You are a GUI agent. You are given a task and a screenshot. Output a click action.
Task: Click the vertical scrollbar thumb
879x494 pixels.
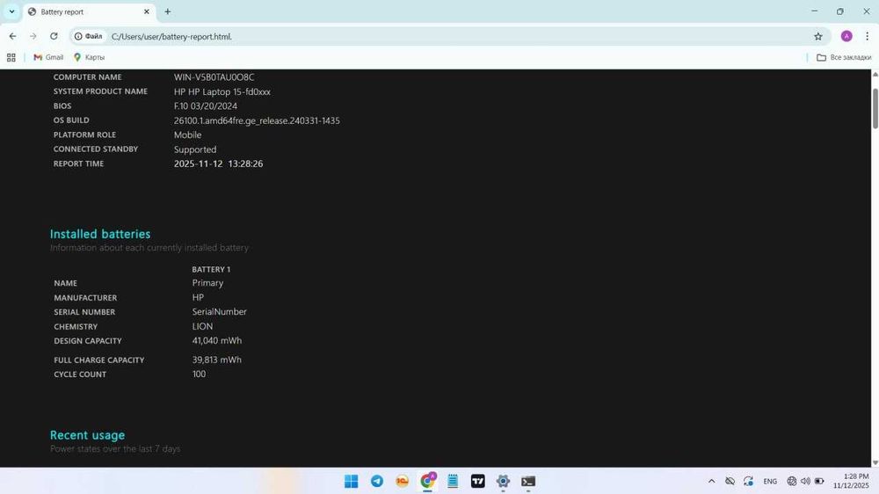pos(875,108)
